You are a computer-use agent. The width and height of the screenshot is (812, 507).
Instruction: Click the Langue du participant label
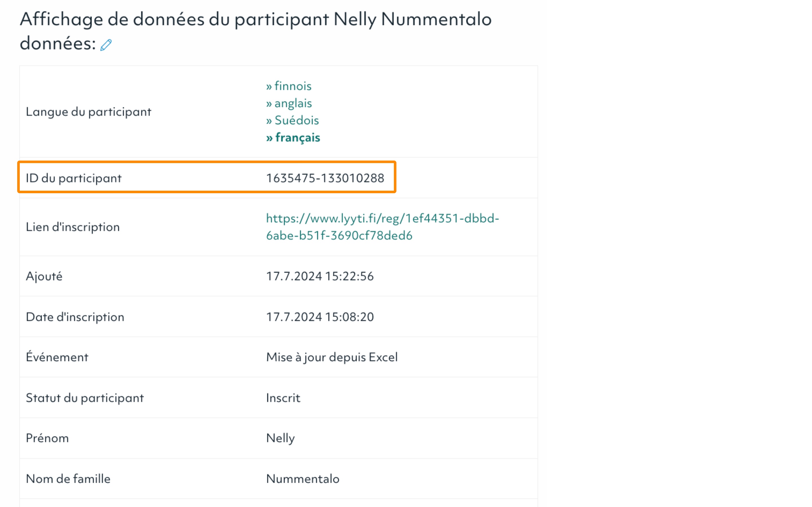[x=88, y=112]
